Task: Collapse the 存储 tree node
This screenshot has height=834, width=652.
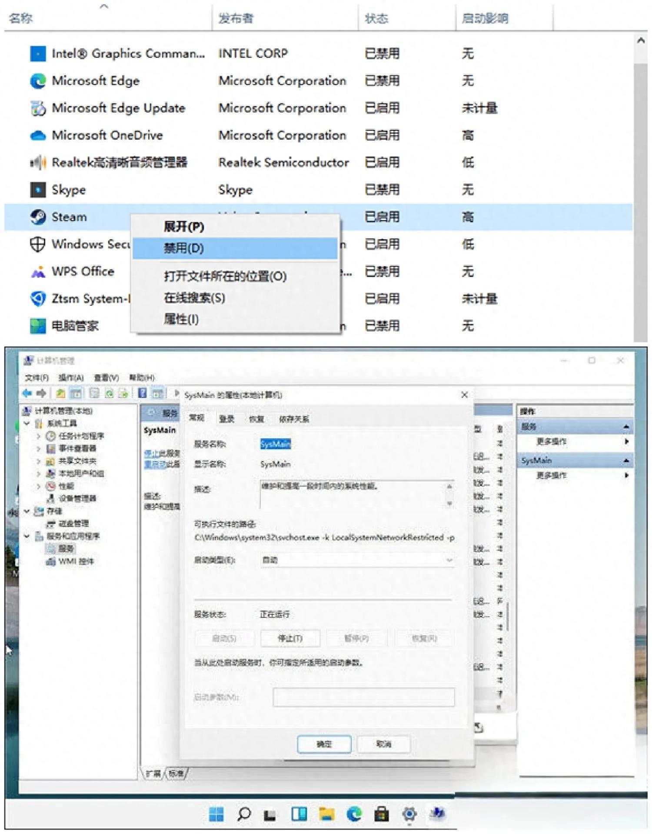Action: (27, 511)
